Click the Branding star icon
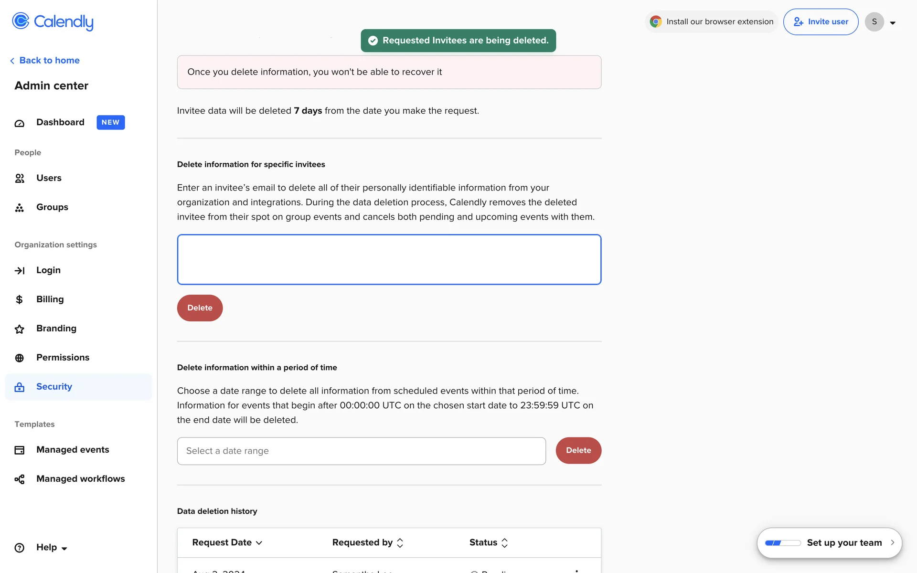 click(x=20, y=329)
